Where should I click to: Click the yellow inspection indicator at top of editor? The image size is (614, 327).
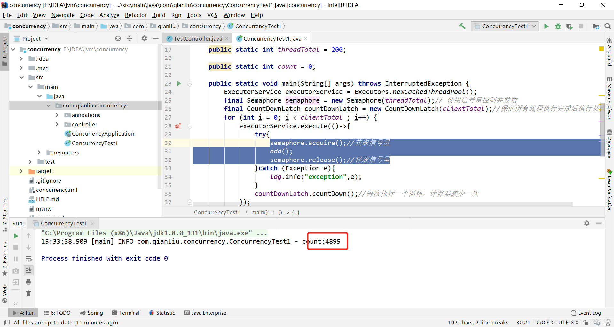pyautogui.click(x=601, y=49)
